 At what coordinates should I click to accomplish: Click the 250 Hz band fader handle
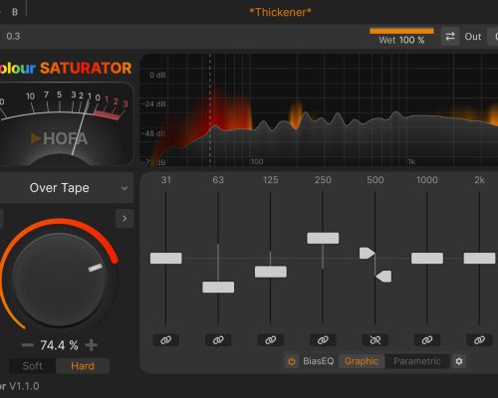click(x=323, y=238)
